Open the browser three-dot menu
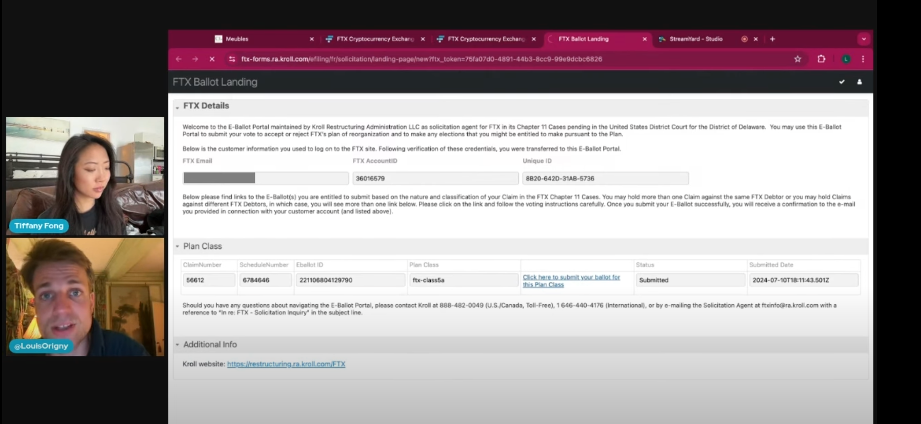This screenshot has height=424, width=921. click(863, 59)
